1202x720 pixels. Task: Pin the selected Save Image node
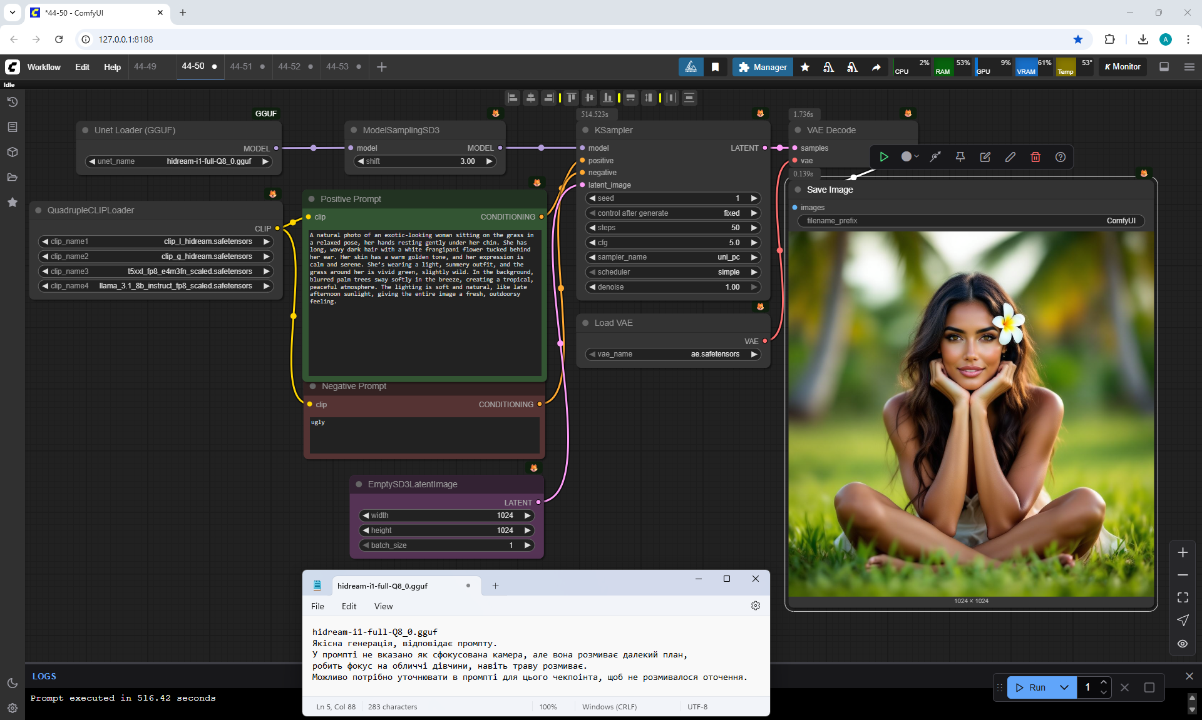tap(960, 157)
